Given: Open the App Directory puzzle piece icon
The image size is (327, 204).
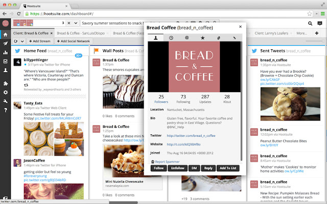Looking at the screenshot, I should coord(6,83).
